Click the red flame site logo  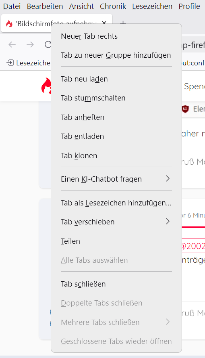46,86
